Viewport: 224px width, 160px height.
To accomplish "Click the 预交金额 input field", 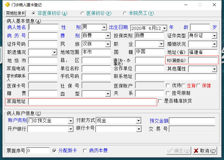I will click(x=192, y=121).
